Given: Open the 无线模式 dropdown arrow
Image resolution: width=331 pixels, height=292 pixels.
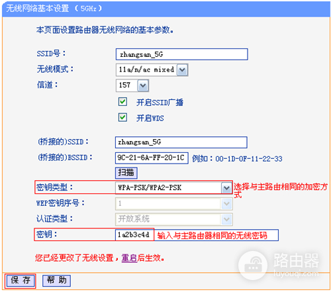Looking at the screenshot, I should point(182,70).
